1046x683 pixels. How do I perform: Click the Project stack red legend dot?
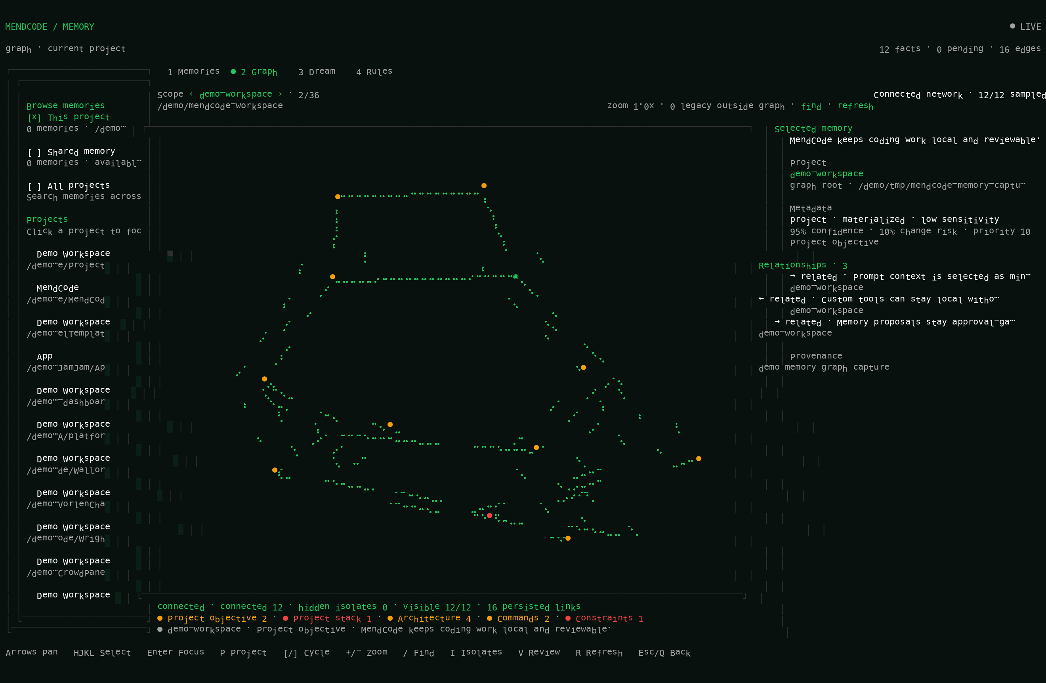286,618
